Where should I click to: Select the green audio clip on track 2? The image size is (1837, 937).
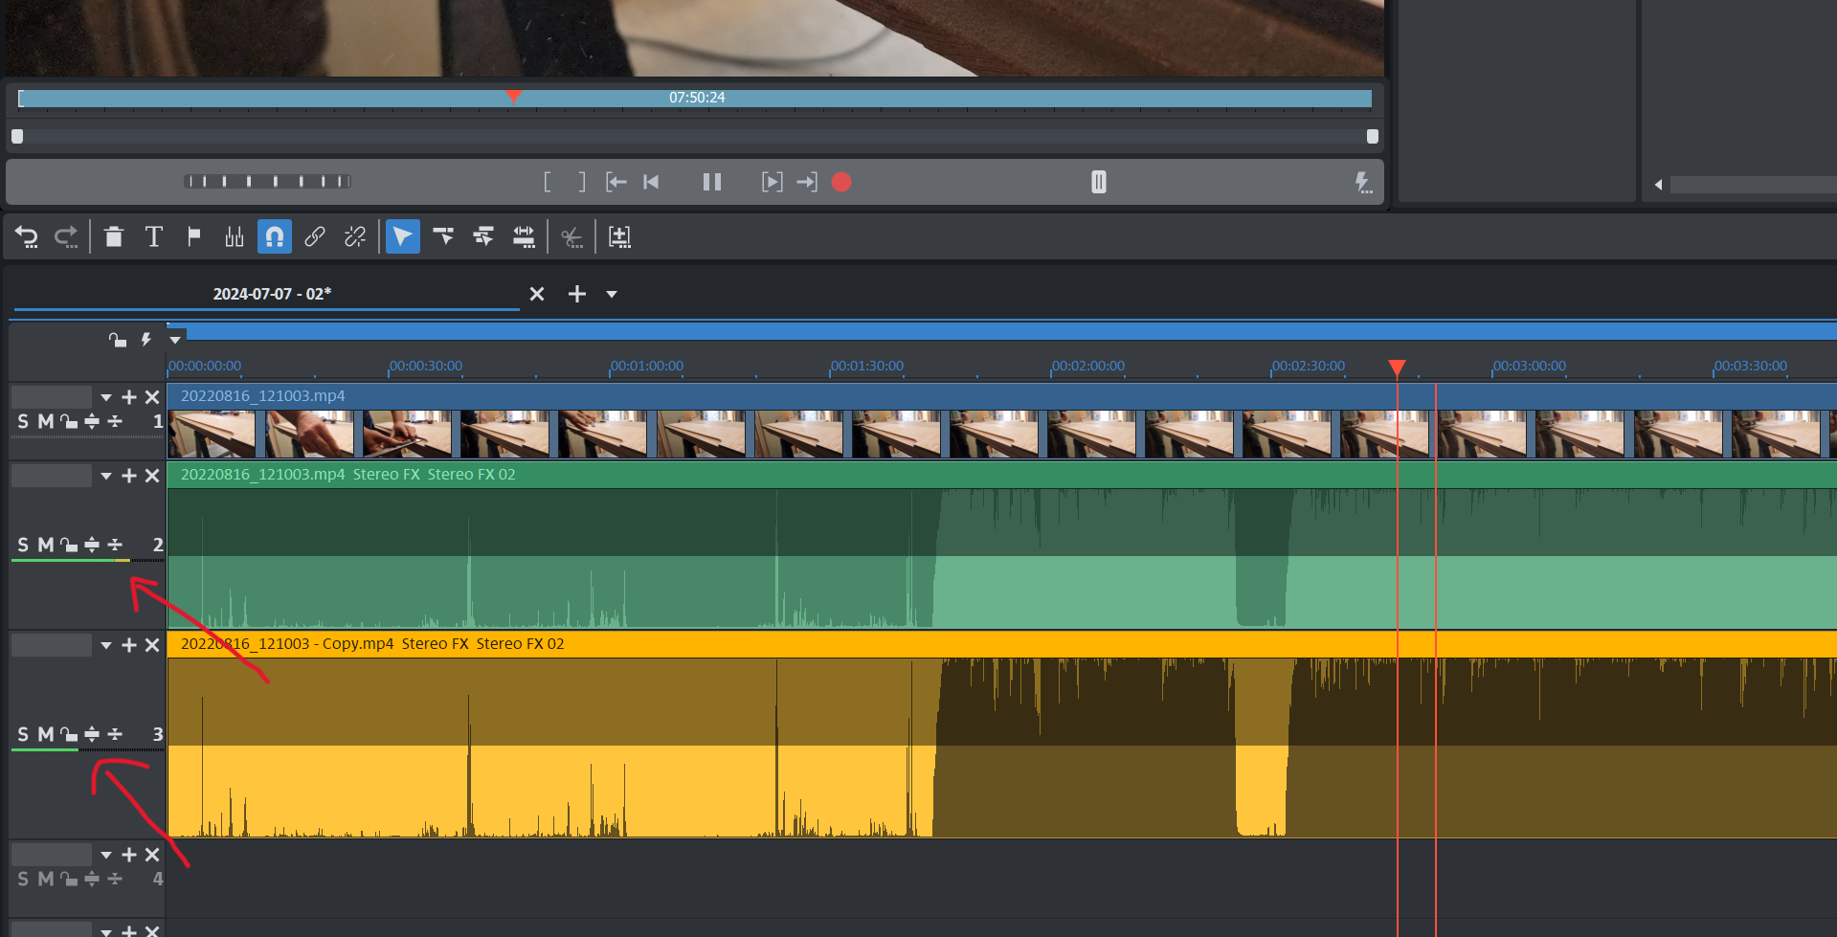point(1001,546)
